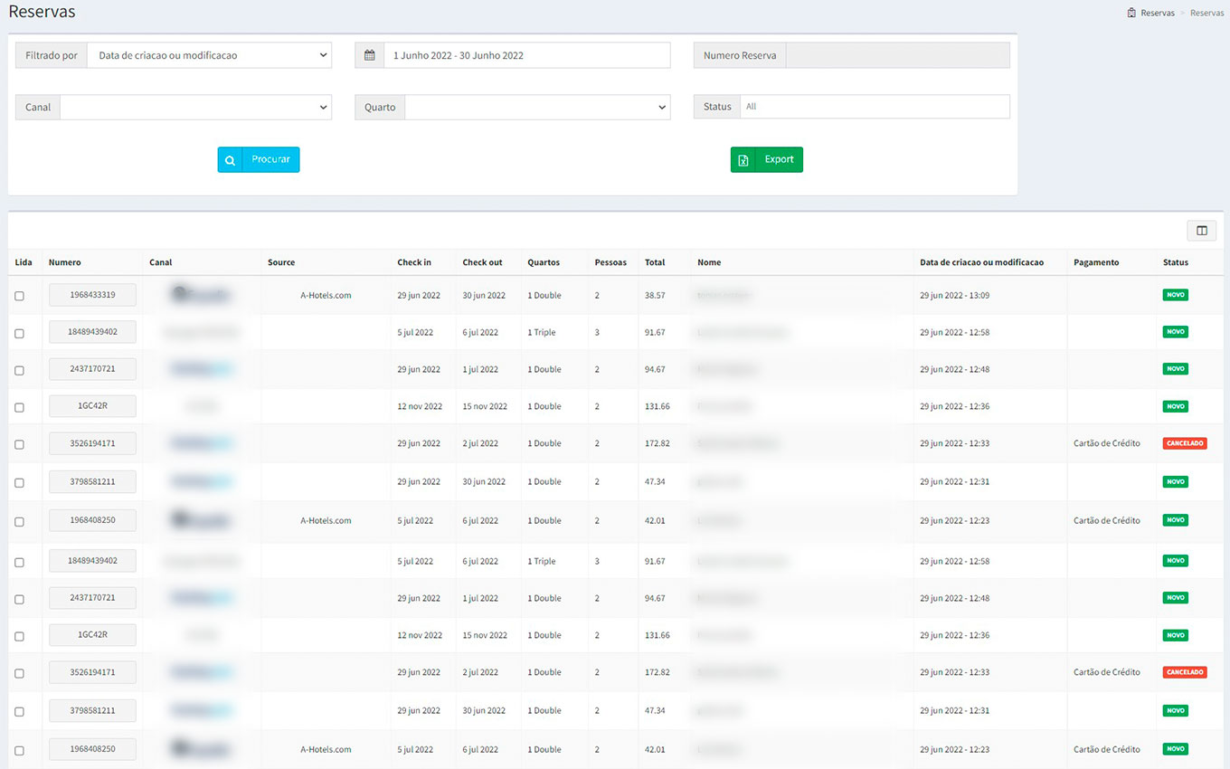This screenshot has height=769, width=1230.
Task: Click the A-Hotels.com source link in first row
Action: [x=326, y=295]
